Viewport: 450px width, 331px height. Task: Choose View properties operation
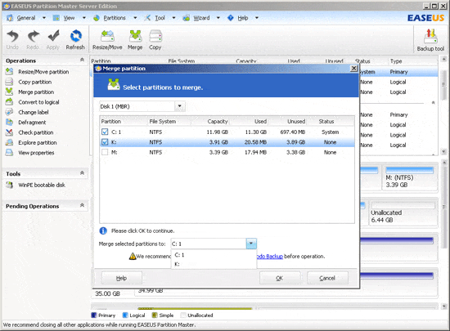pyautogui.click(x=36, y=153)
